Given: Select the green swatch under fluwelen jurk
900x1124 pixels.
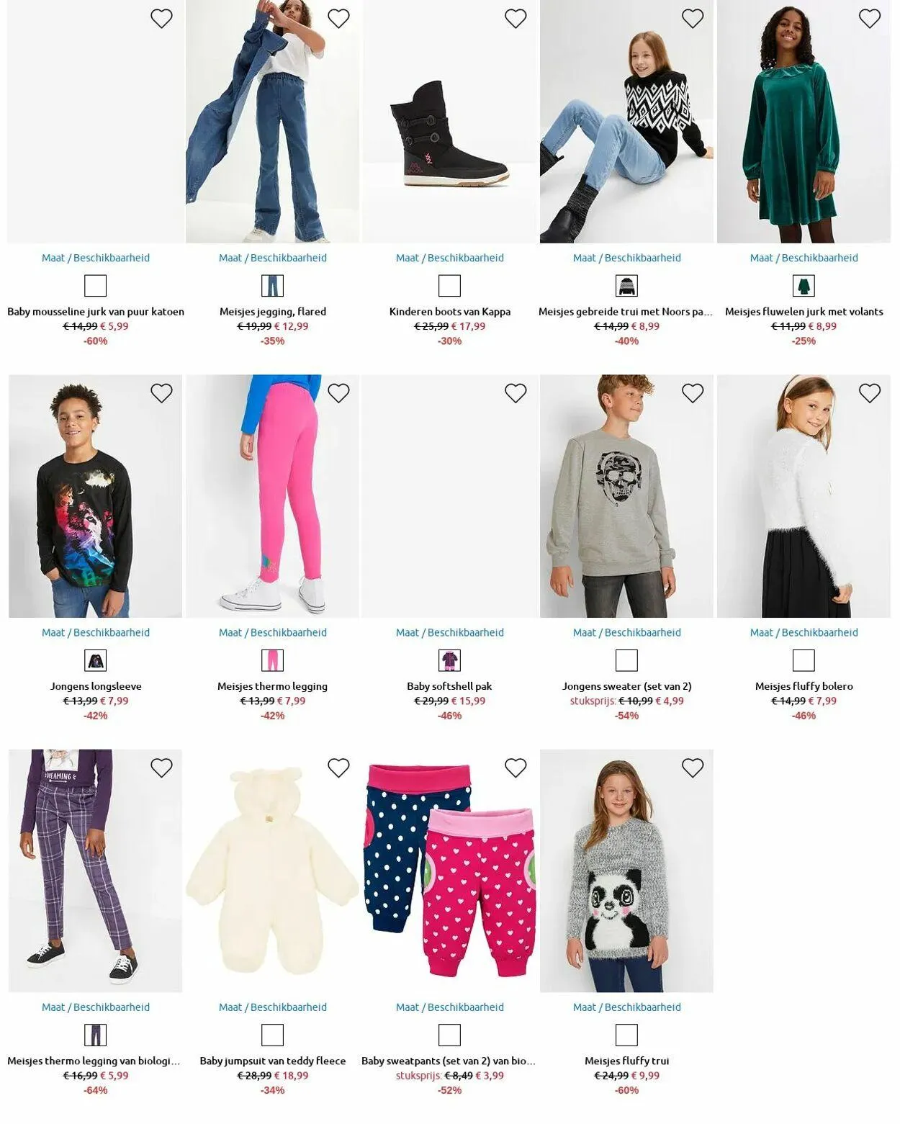Looking at the screenshot, I should tap(804, 286).
